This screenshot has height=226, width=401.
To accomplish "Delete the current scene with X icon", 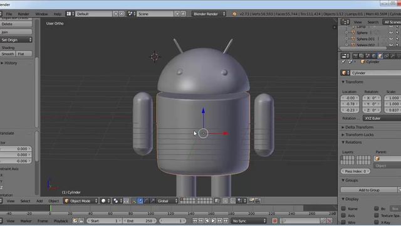I will pyautogui.click(x=183, y=14).
